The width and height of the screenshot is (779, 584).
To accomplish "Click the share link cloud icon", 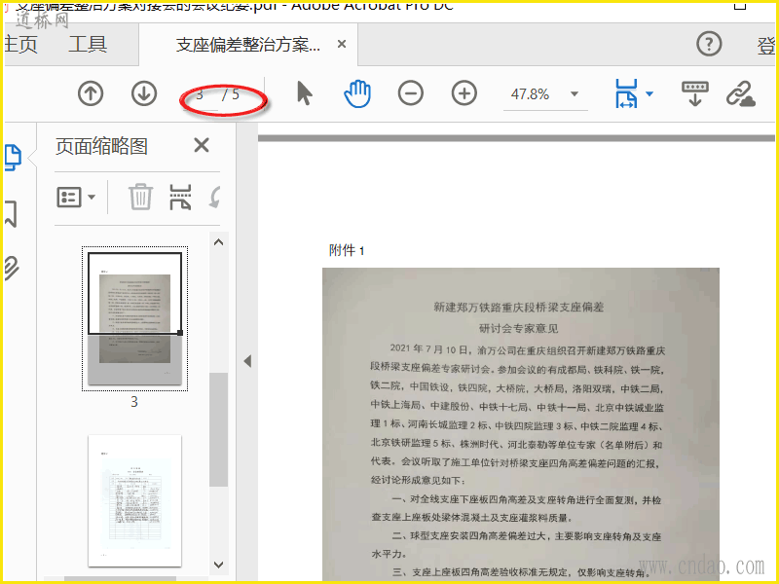I will [x=741, y=94].
